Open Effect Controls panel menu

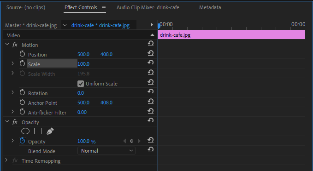(x=104, y=7)
